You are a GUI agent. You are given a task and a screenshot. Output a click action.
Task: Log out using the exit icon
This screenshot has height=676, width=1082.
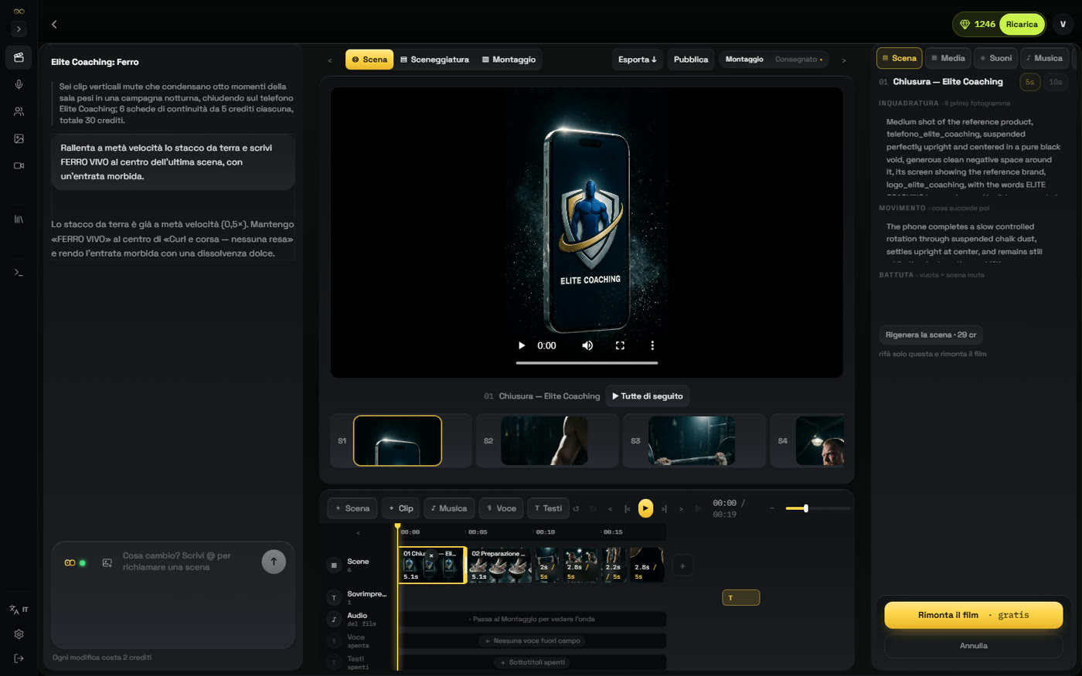[19, 658]
